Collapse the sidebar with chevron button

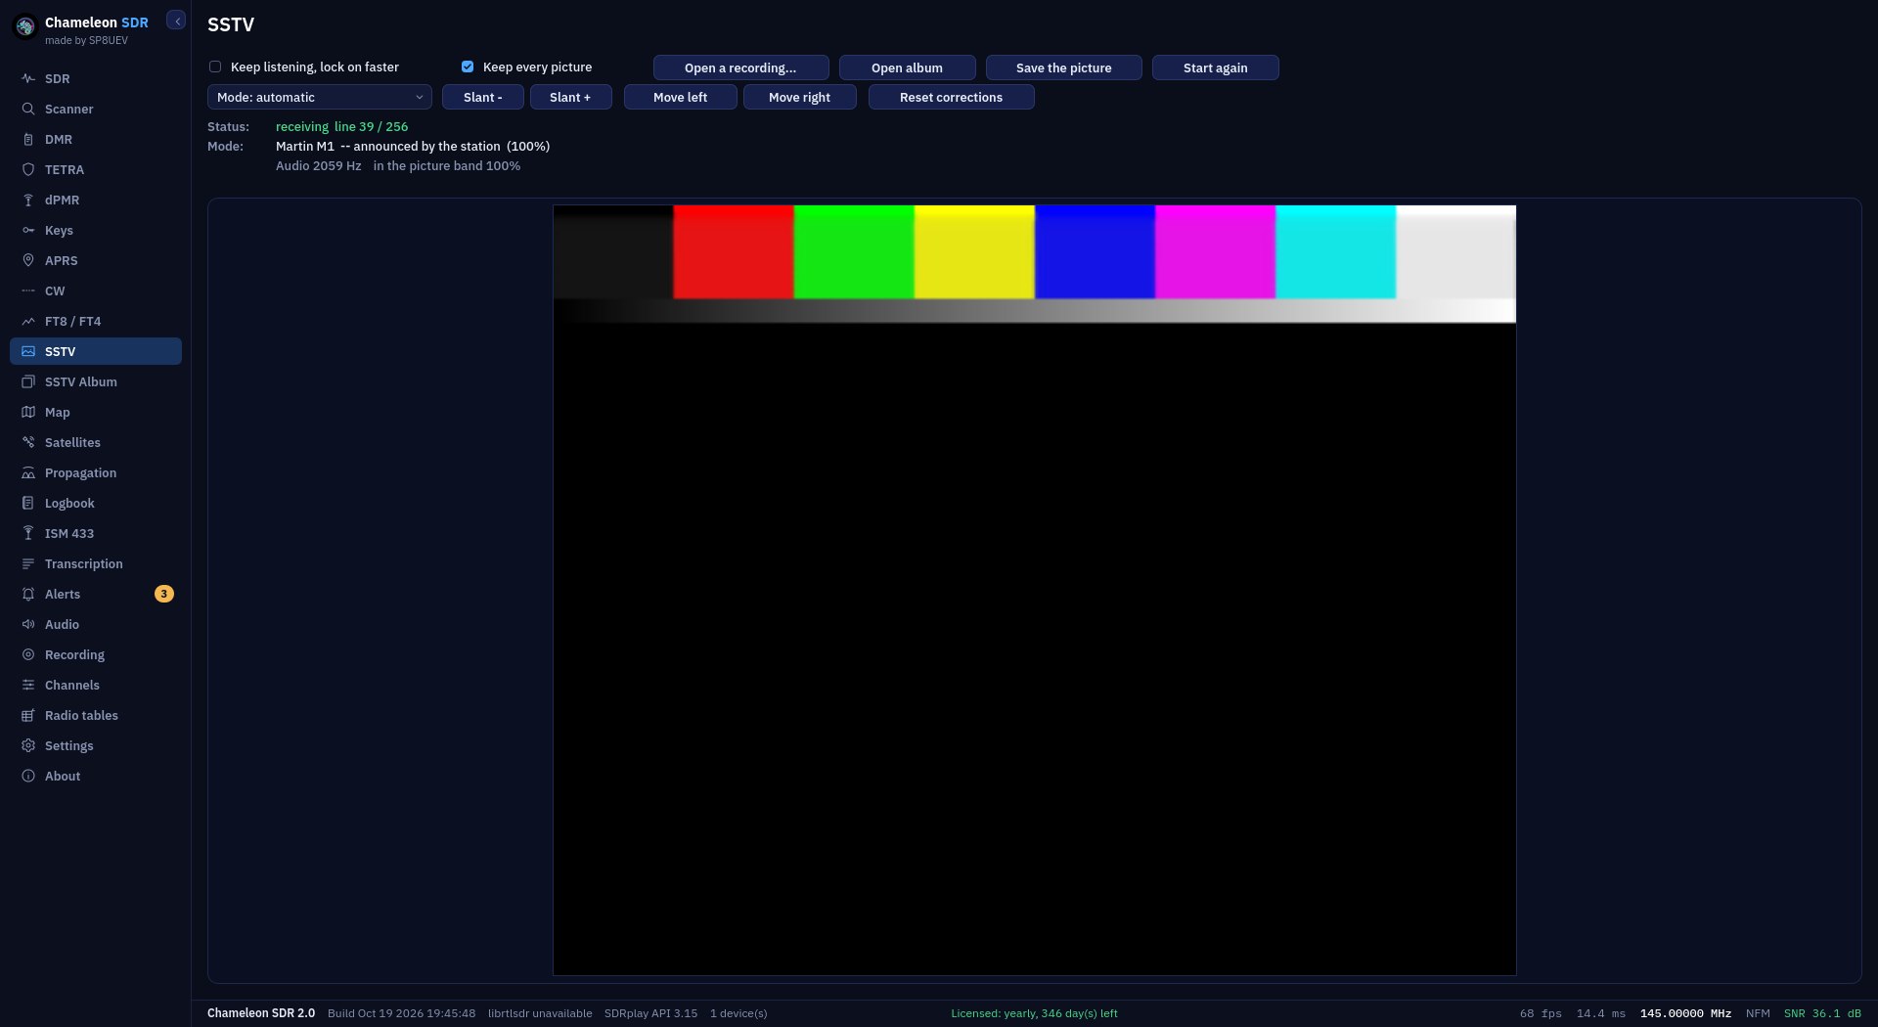pos(176,21)
